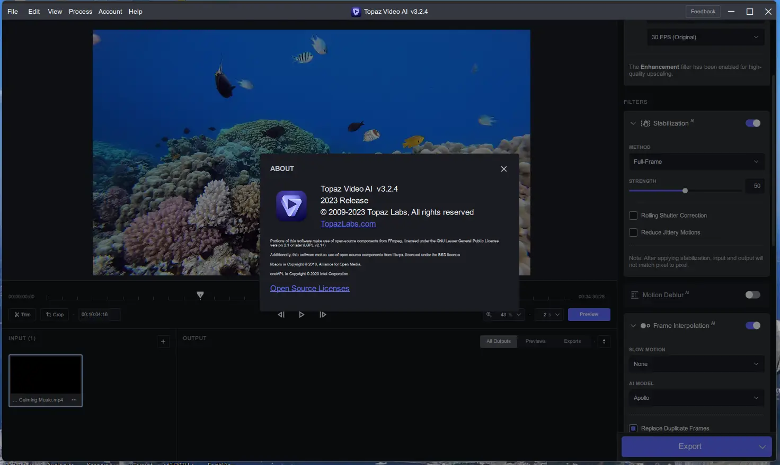This screenshot has width=780, height=465.
Task: Click the Trim scissors tool
Action: tap(22, 315)
